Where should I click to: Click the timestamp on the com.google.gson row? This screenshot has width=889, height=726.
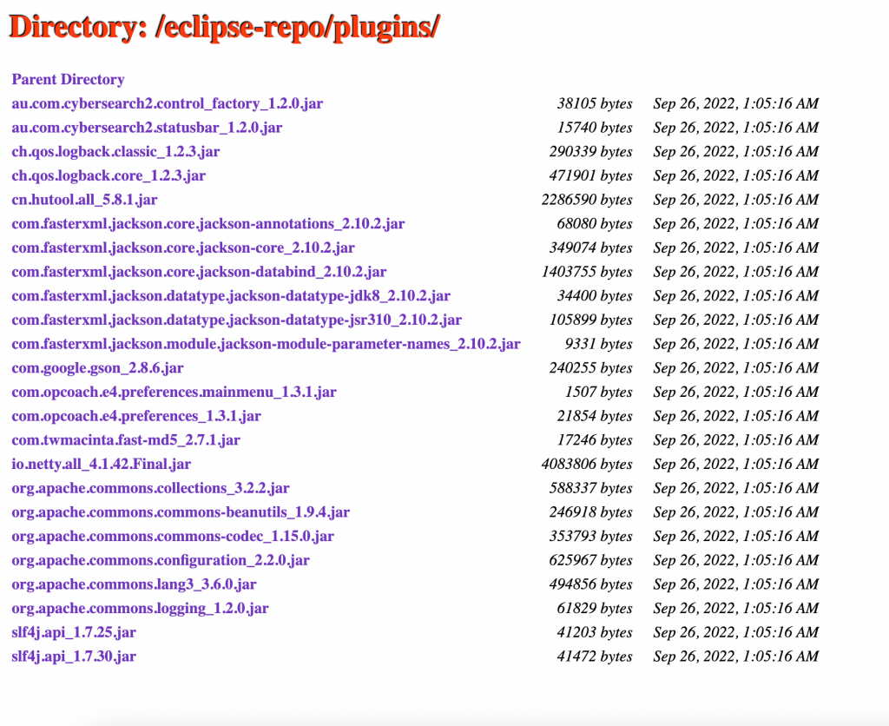tap(736, 368)
